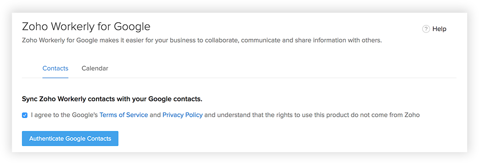
Task: Start Google Contacts authentication with blue button
Action: point(70,139)
